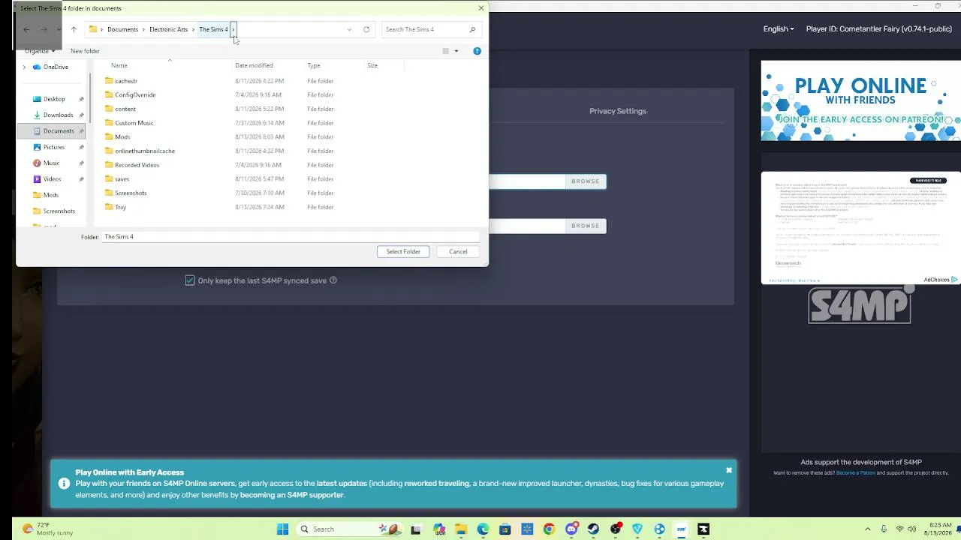Select the Mods folder in the file list
This screenshot has width=961, height=540.
tap(122, 137)
